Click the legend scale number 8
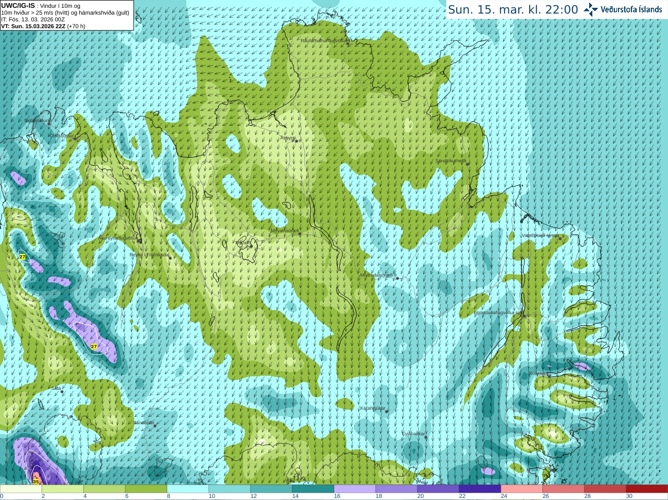 pyautogui.click(x=169, y=496)
